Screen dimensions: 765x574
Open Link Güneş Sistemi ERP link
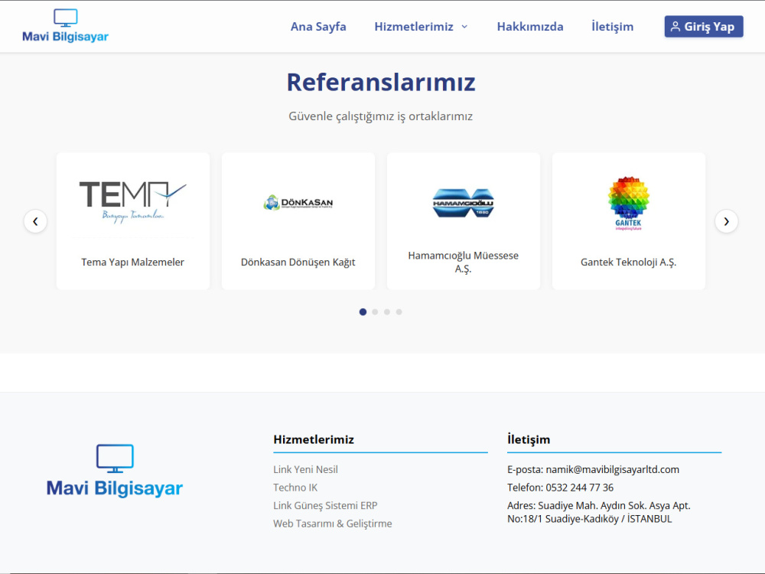[x=325, y=506]
